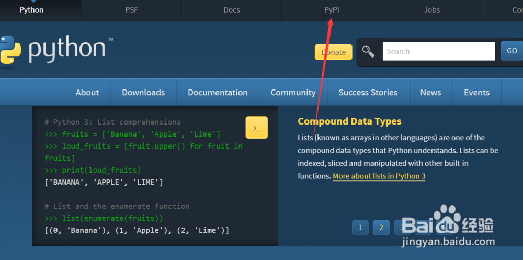The width and height of the screenshot is (523, 260).
Task: Go to slide 1 of the carousel
Action: pos(360,228)
